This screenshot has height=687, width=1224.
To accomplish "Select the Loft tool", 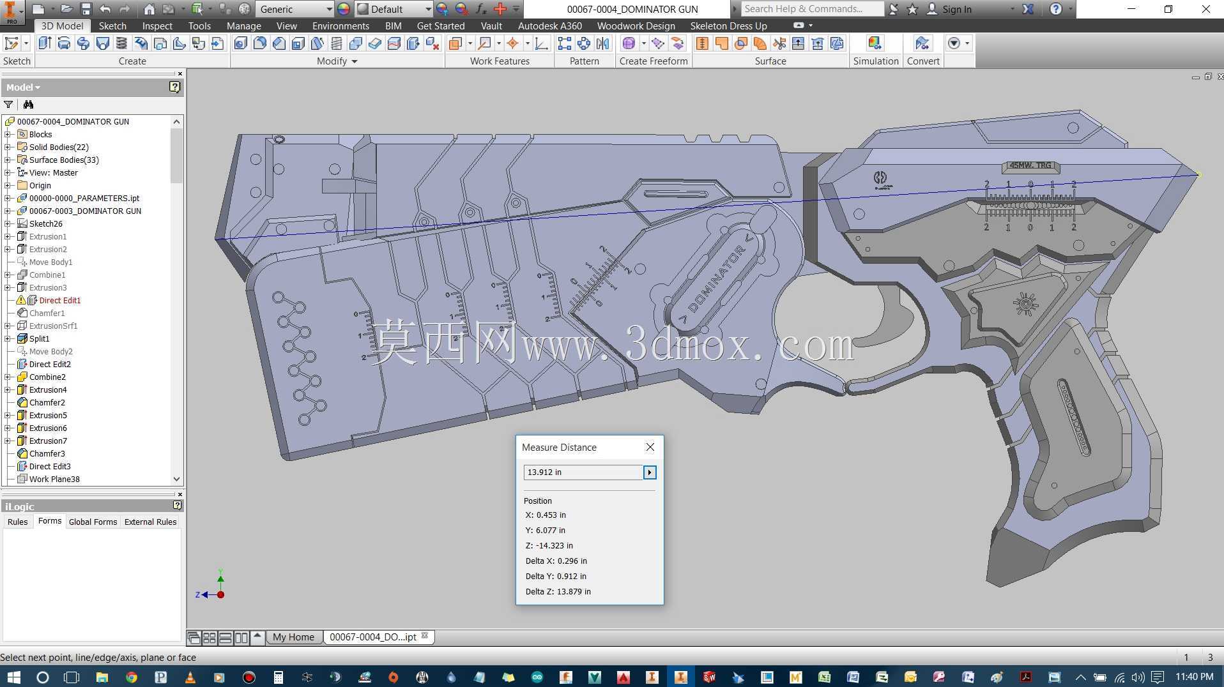I will 102,43.
